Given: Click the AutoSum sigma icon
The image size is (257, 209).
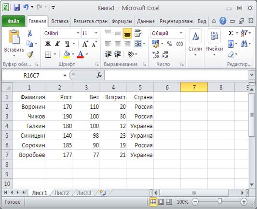Looking at the screenshot, I should [230, 33].
